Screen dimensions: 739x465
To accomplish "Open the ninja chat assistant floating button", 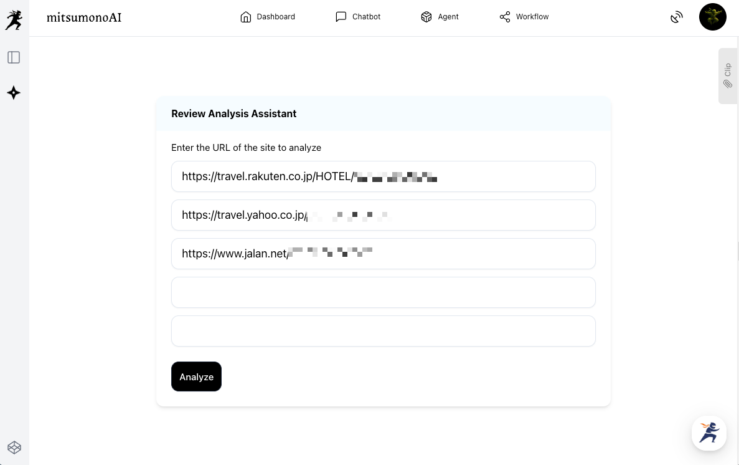I will click(x=709, y=433).
